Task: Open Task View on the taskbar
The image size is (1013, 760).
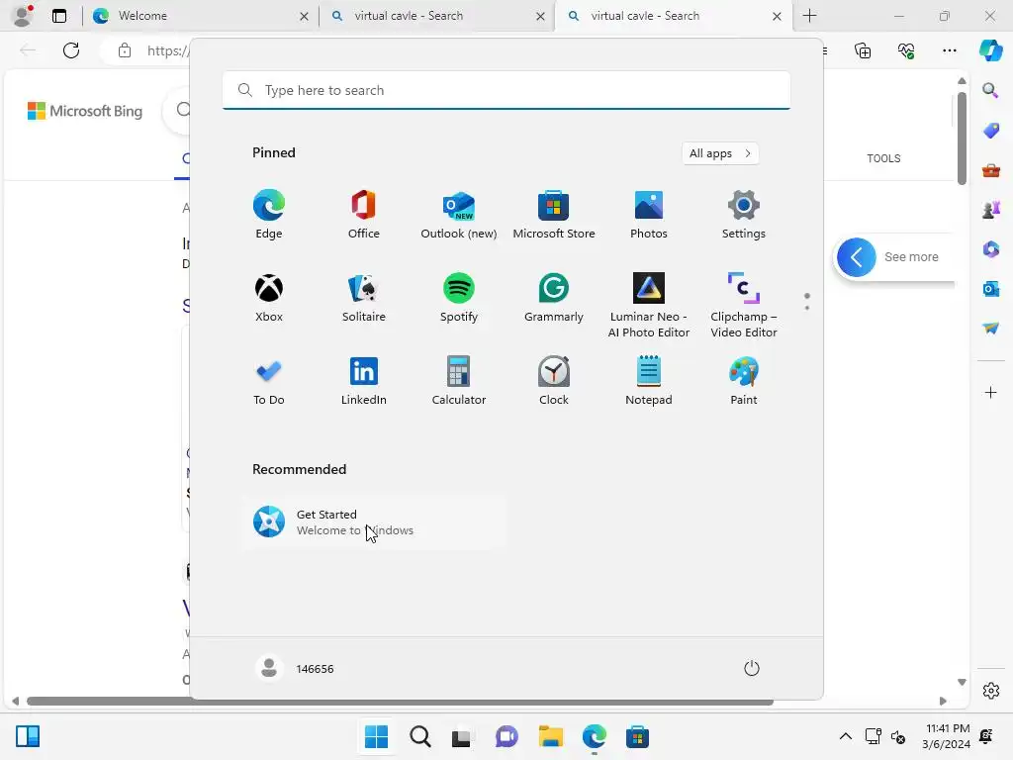Action: click(461, 736)
